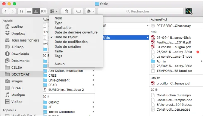203x116 pixels.
Task: Switch to icon view
Action: (x=21, y=11)
